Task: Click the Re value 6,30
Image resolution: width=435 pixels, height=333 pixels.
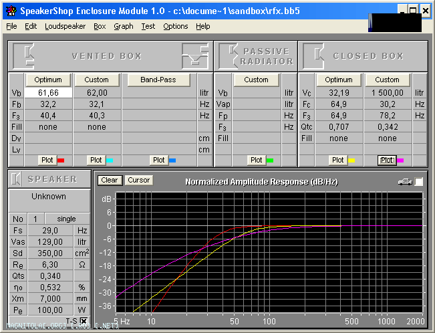Action: tap(50, 265)
